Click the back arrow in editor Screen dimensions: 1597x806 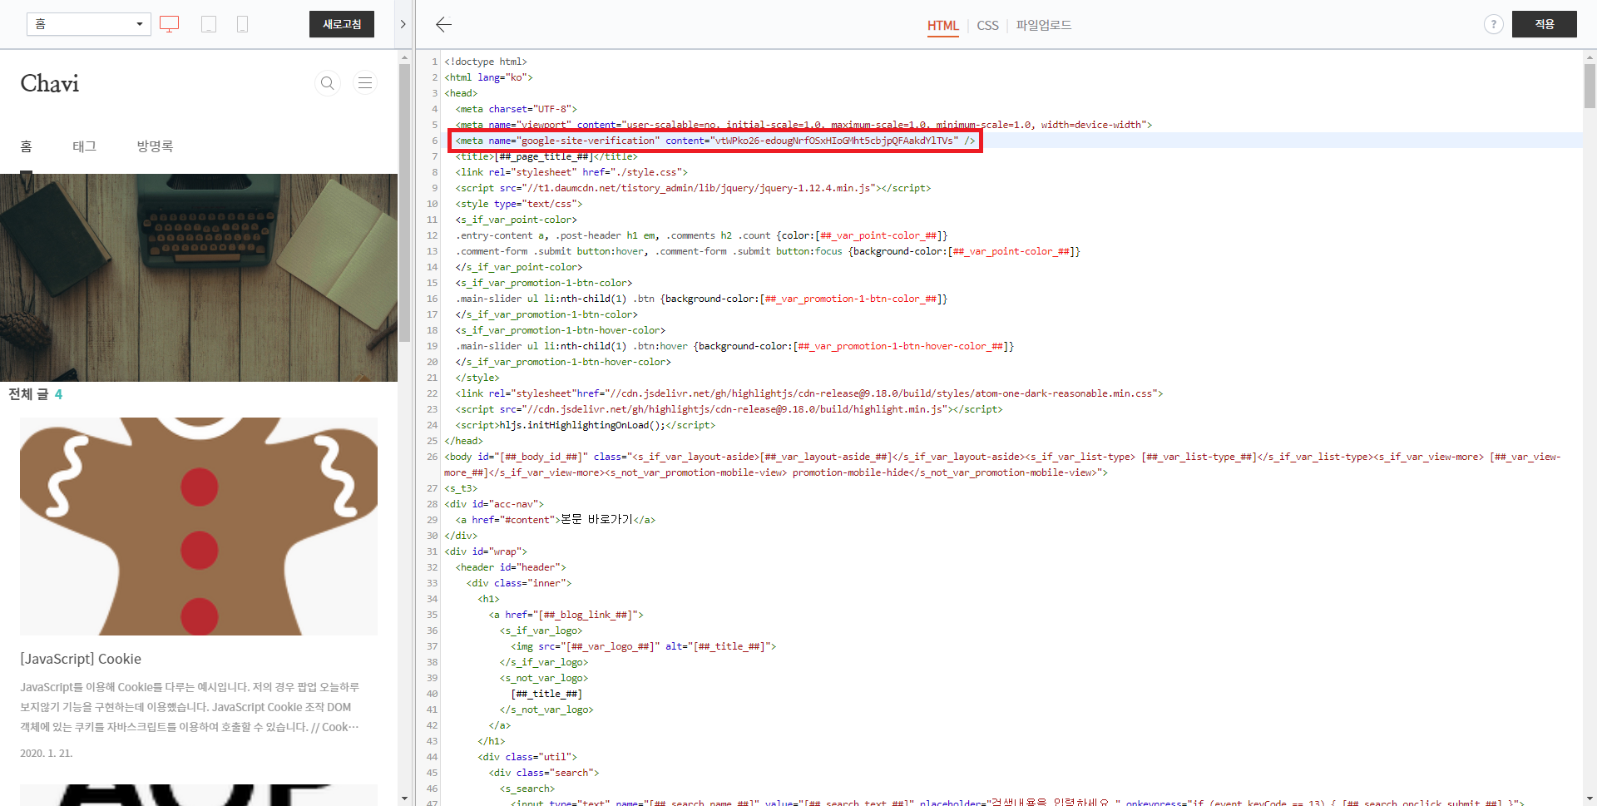tap(443, 24)
